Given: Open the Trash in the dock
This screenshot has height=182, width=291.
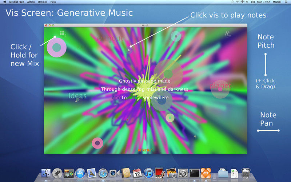Looking at the screenshot, I should (246, 173).
